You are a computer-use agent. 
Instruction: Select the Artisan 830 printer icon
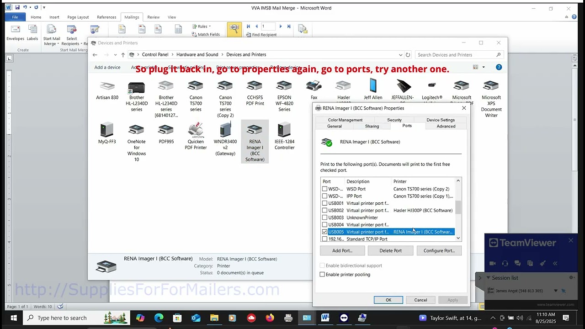tap(107, 86)
